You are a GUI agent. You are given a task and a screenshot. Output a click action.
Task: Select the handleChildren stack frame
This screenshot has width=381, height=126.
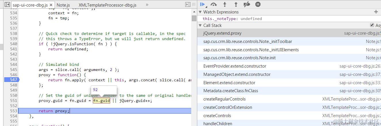[289, 123]
